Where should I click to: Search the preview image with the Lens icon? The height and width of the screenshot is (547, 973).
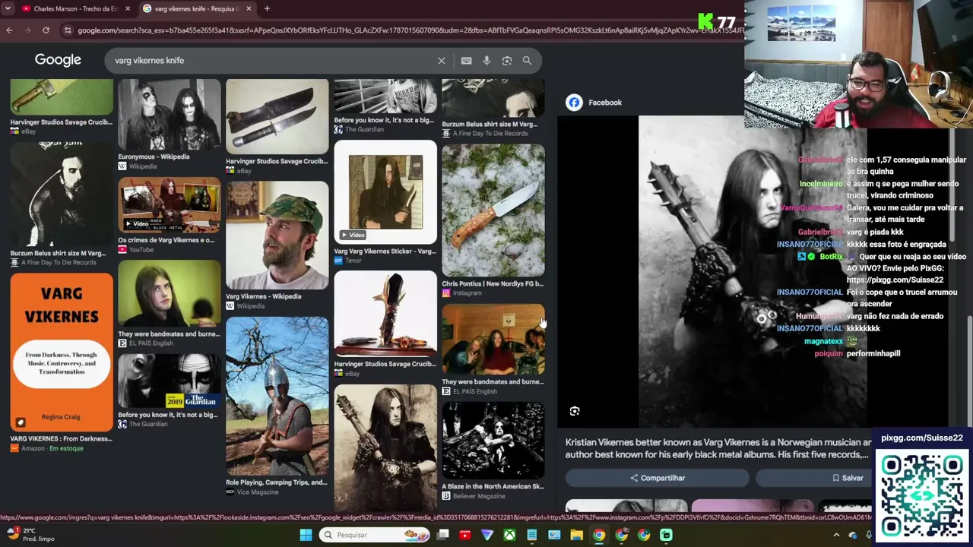coord(575,411)
